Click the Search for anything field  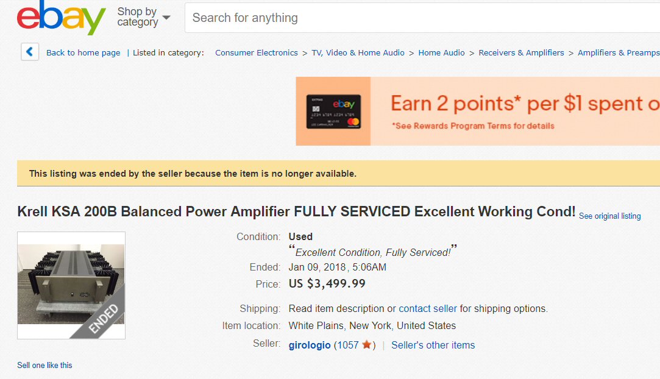420,18
